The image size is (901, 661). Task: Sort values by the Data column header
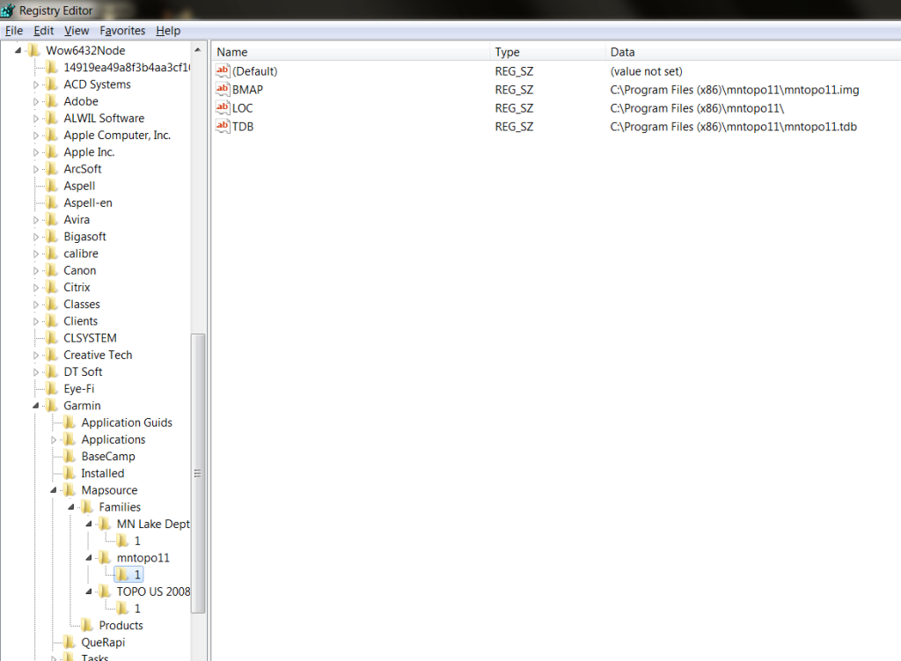click(x=753, y=52)
